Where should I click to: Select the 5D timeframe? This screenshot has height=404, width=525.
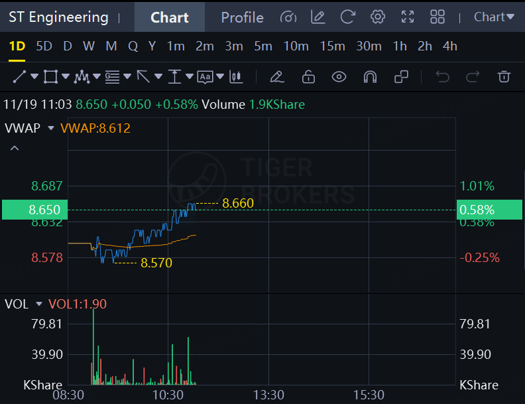pyautogui.click(x=44, y=46)
